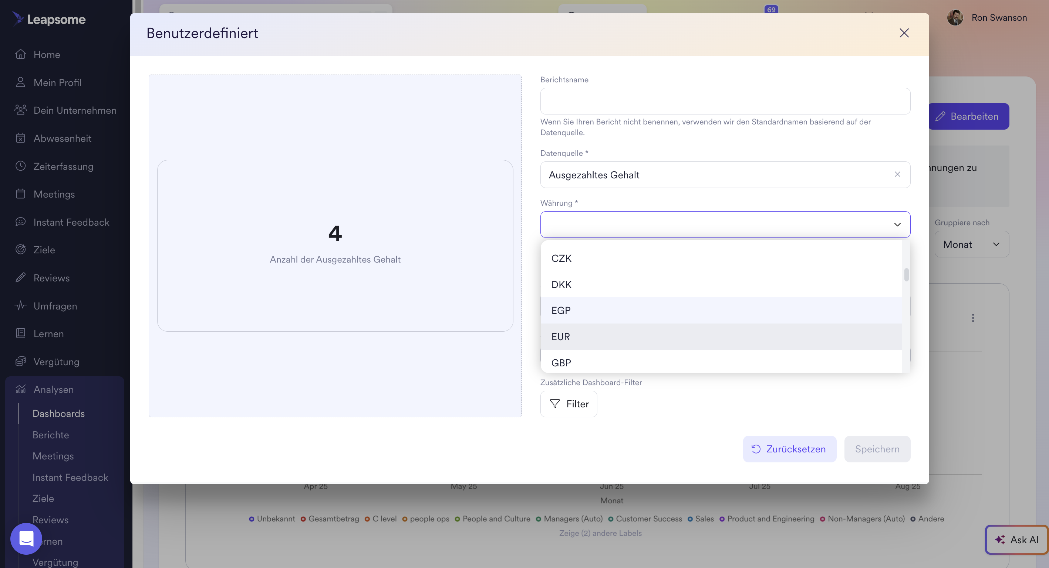
Task: Select Berichte under Analysen
Action: [51, 435]
